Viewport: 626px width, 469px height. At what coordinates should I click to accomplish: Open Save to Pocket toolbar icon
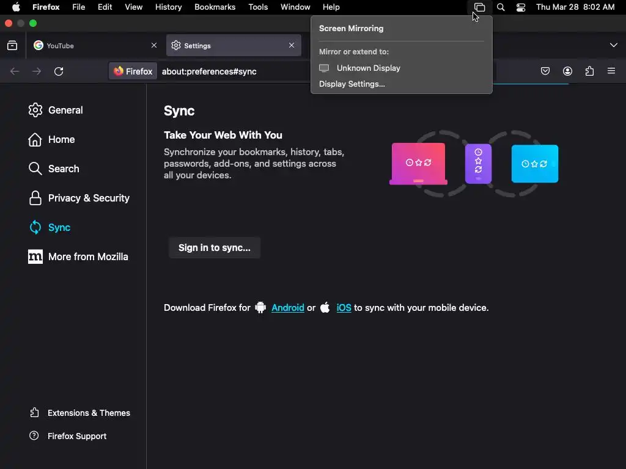pos(545,71)
